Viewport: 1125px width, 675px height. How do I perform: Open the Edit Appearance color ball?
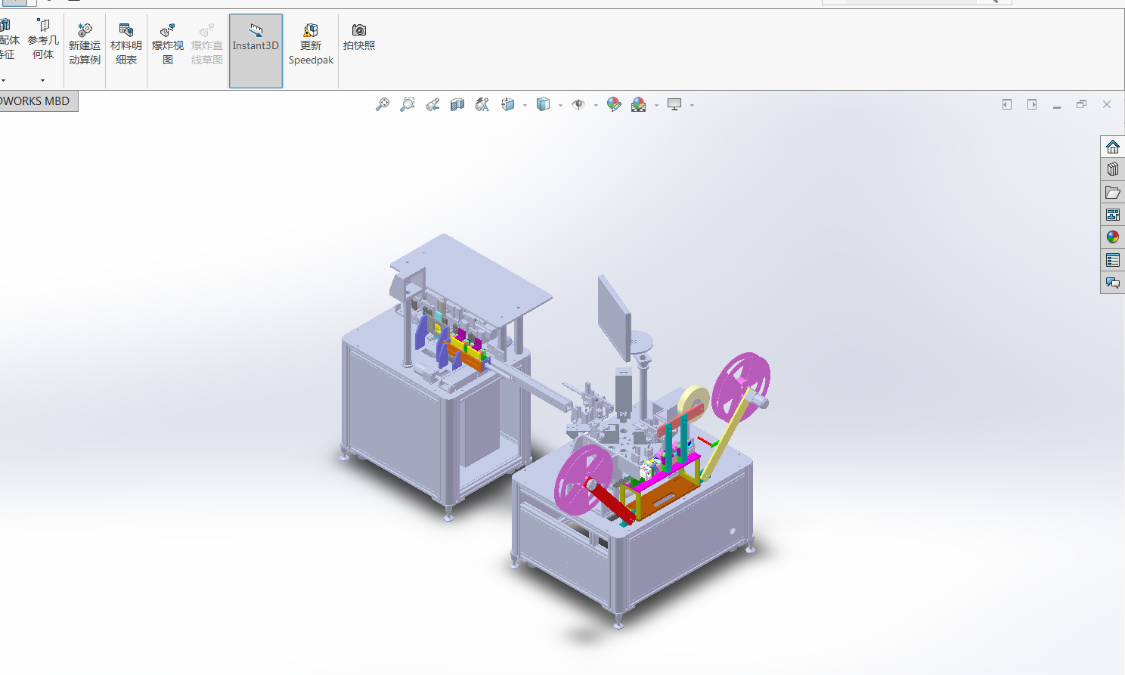(614, 104)
